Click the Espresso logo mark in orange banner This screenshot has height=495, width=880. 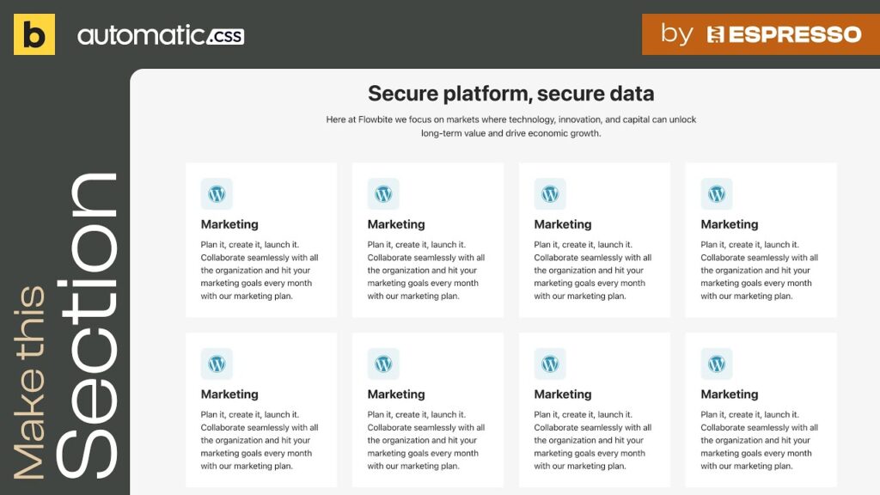[715, 34]
